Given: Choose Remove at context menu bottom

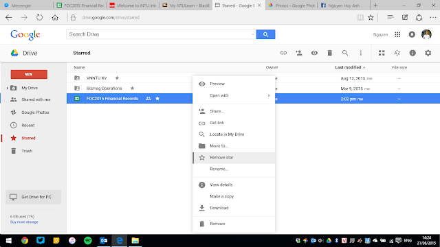Looking at the screenshot, I should point(234,224).
